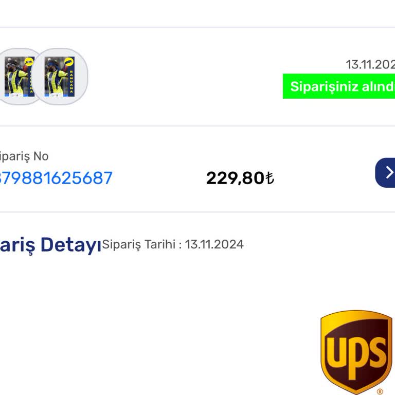Click registered trademark symbol below UPS logo

(380, 391)
